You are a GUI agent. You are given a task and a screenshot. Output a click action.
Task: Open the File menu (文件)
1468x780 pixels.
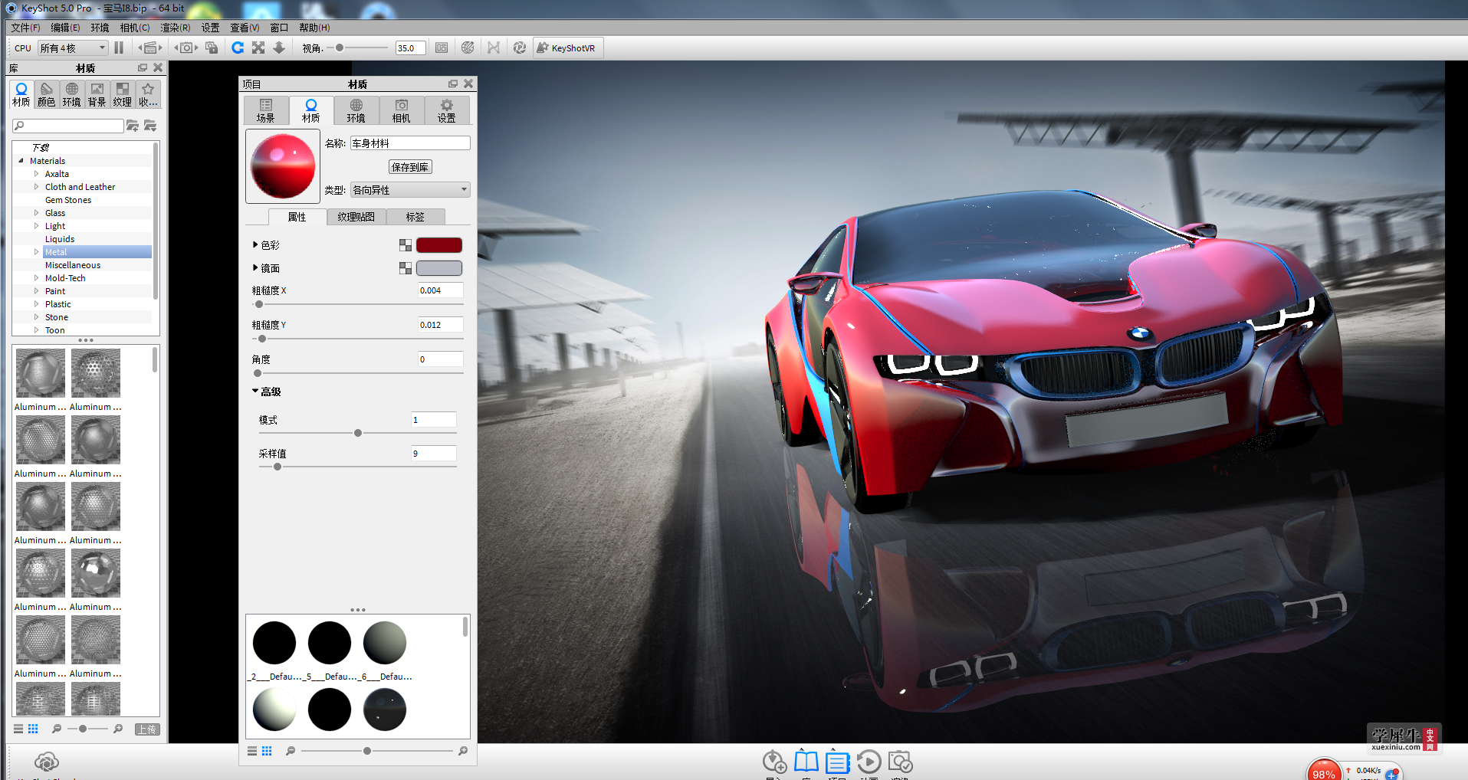pyautogui.click(x=25, y=28)
